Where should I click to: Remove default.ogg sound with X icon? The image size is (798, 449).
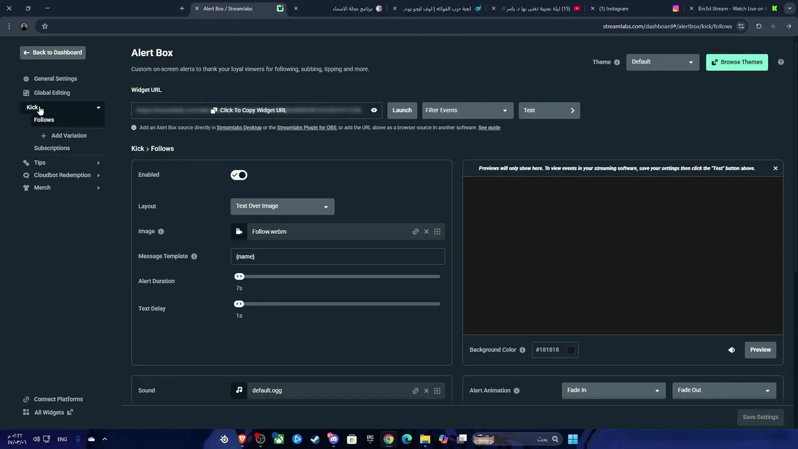pyautogui.click(x=426, y=391)
